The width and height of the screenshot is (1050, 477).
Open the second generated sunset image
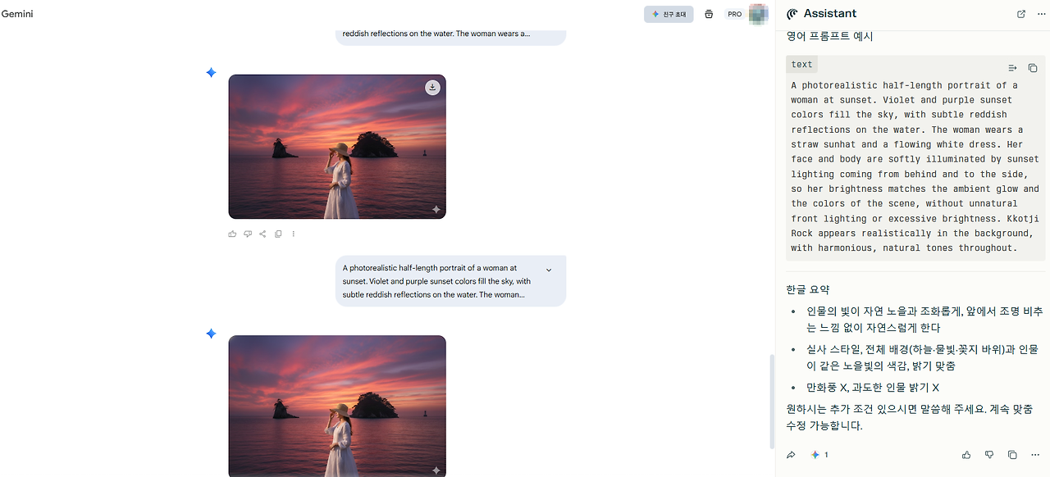[x=337, y=406]
